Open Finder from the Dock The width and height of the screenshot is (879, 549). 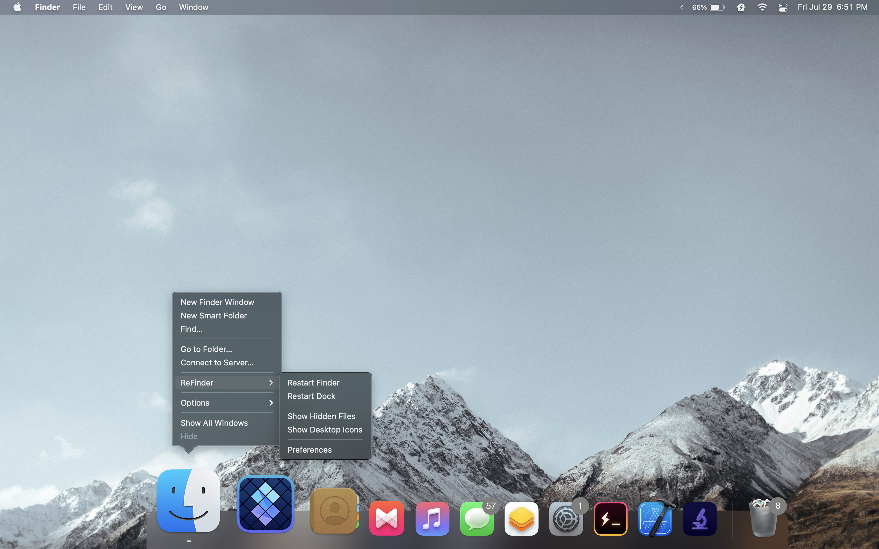(189, 501)
